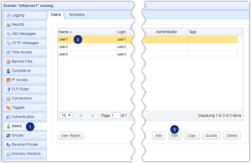251x163 pixels.
Task: Click the IP Access icon
Action: 8,80
